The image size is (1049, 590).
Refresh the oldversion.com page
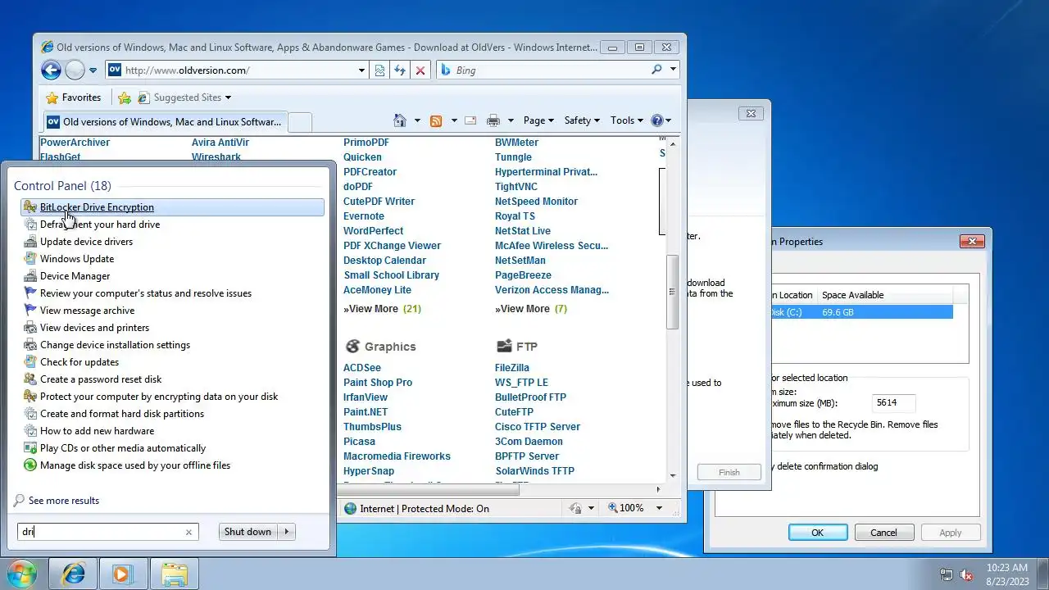point(400,70)
